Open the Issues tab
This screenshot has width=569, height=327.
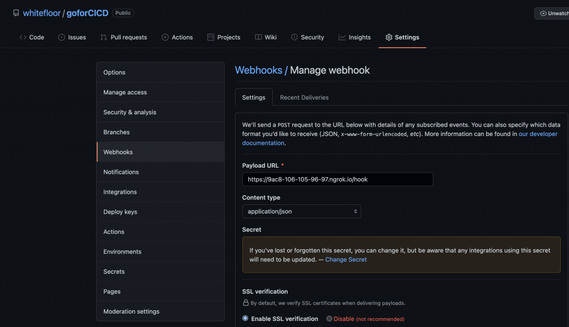(72, 37)
